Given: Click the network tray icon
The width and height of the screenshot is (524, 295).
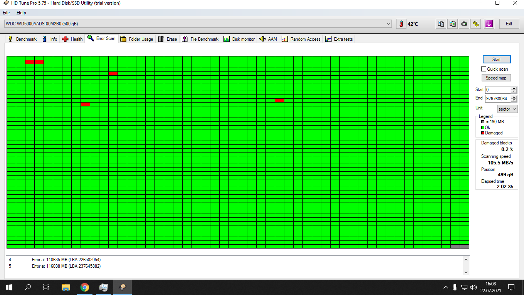Looking at the screenshot, I should point(464,287).
